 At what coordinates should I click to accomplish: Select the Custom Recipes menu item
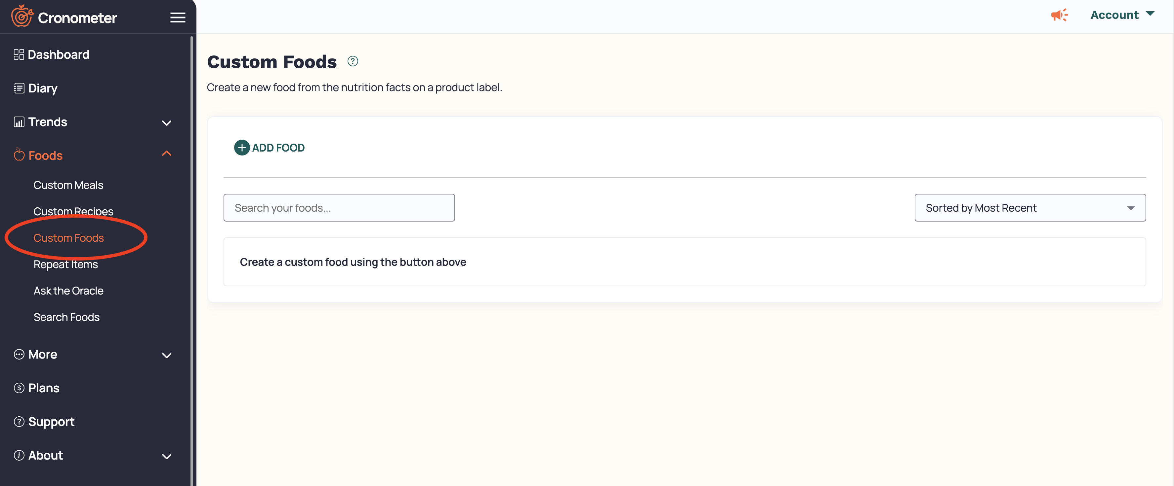(x=73, y=211)
